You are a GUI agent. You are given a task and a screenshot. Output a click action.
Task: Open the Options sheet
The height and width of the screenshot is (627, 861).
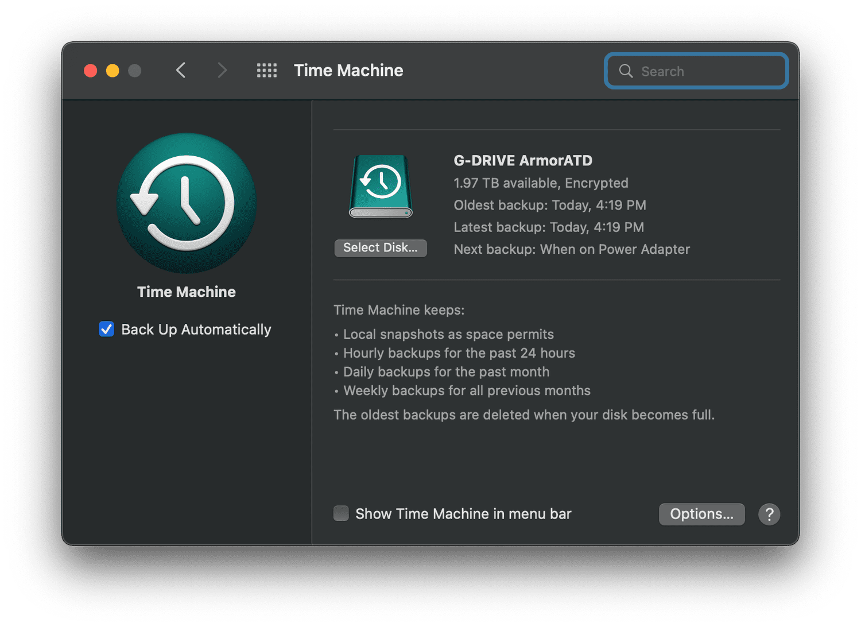pyautogui.click(x=701, y=514)
